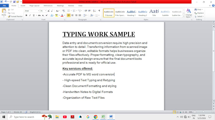Click the zoom slider in status bar
The height and width of the screenshot is (120, 215).
coord(203,112)
